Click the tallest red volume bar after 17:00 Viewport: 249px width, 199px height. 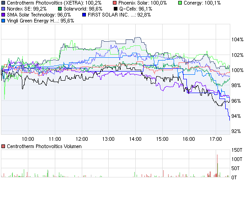click(x=217, y=166)
